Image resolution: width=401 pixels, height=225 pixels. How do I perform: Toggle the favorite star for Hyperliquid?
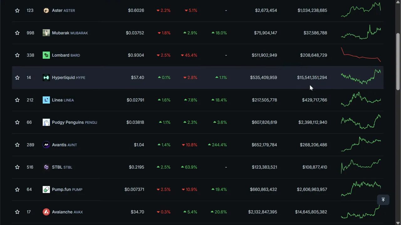[17, 77]
